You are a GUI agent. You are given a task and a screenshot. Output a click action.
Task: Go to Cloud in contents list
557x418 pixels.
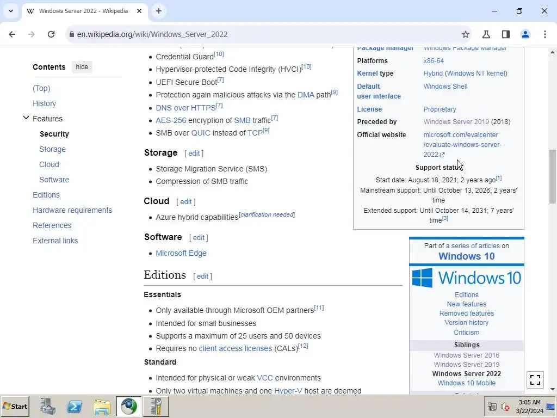pyautogui.click(x=49, y=164)
